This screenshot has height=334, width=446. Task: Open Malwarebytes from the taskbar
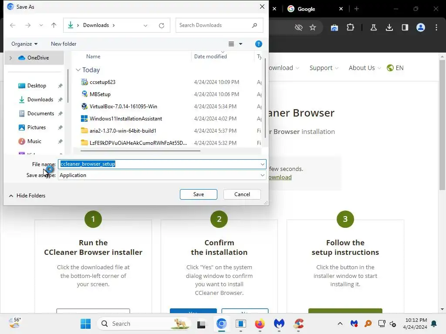pyautogui.click(x=279, y=324)
